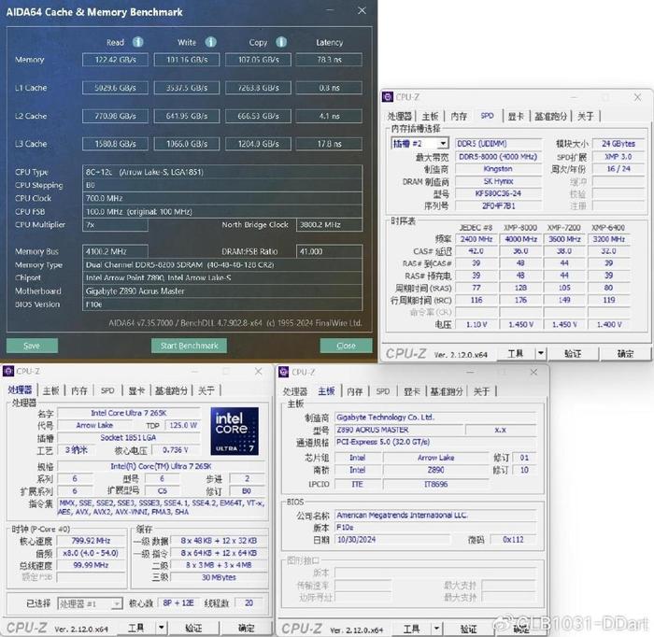Go to SPD tab in mainboard window

click(x=383, y=391)
